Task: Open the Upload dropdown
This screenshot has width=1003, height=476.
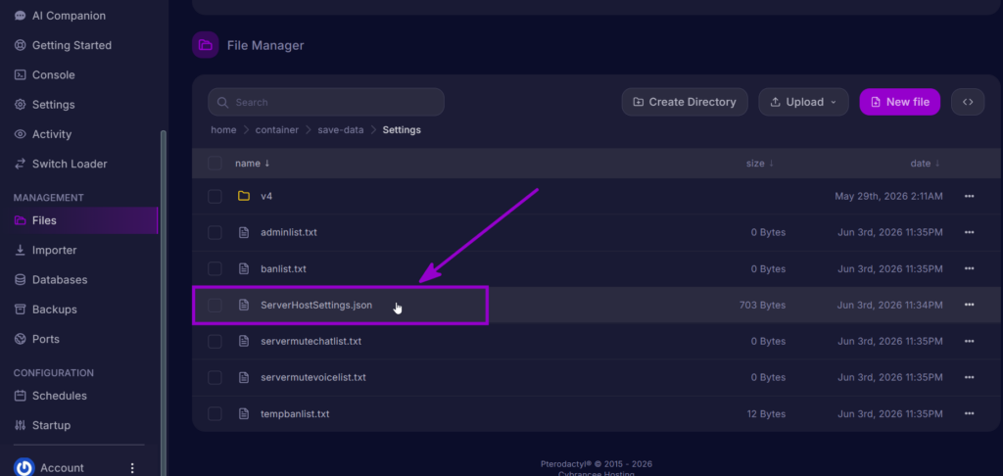Action: point(803,103)
